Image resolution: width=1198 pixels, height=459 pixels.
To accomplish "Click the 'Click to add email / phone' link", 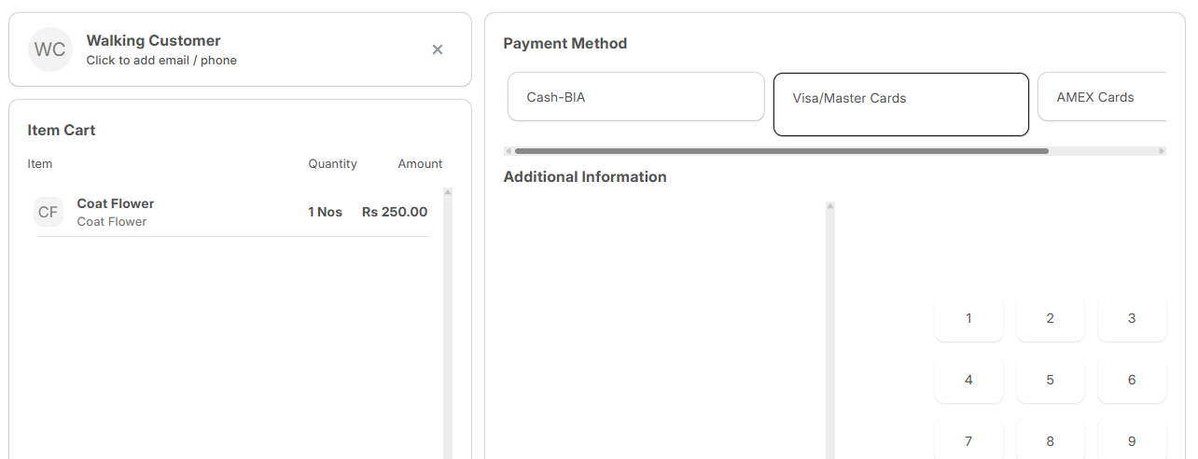I will (x=161, y=61).
